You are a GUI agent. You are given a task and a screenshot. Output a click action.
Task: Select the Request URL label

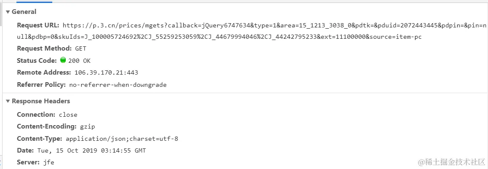pyautogui.click(x=38, y=25)
